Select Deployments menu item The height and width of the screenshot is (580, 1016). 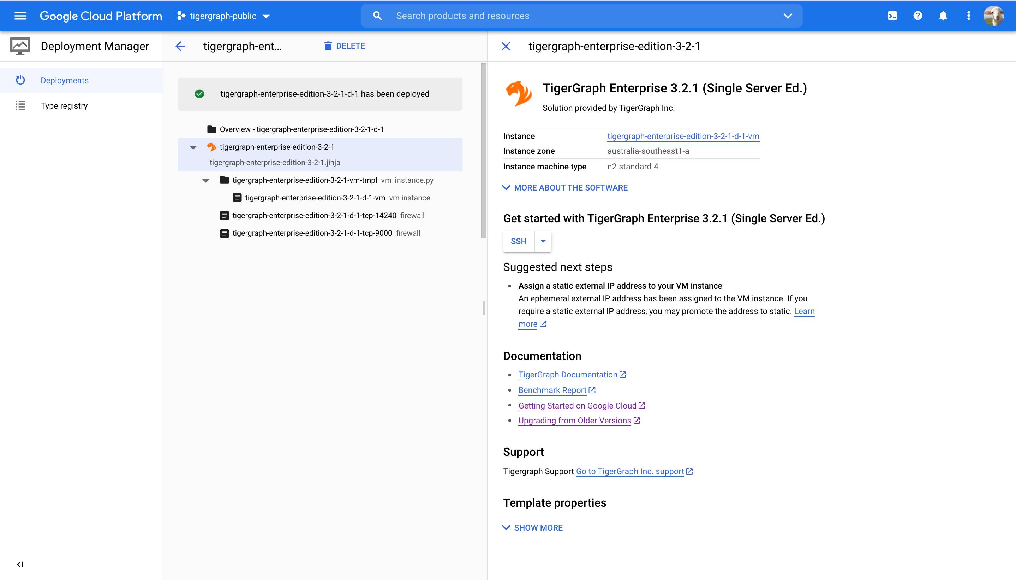click(65, 80)
